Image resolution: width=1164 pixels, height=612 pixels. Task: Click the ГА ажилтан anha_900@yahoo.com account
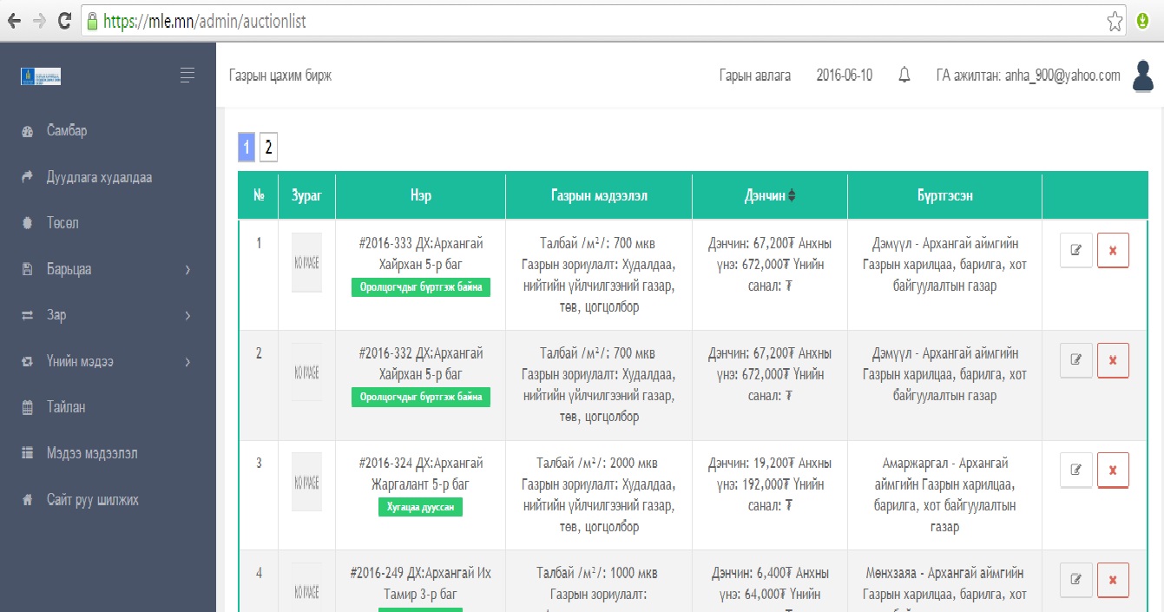(1028, 76)
